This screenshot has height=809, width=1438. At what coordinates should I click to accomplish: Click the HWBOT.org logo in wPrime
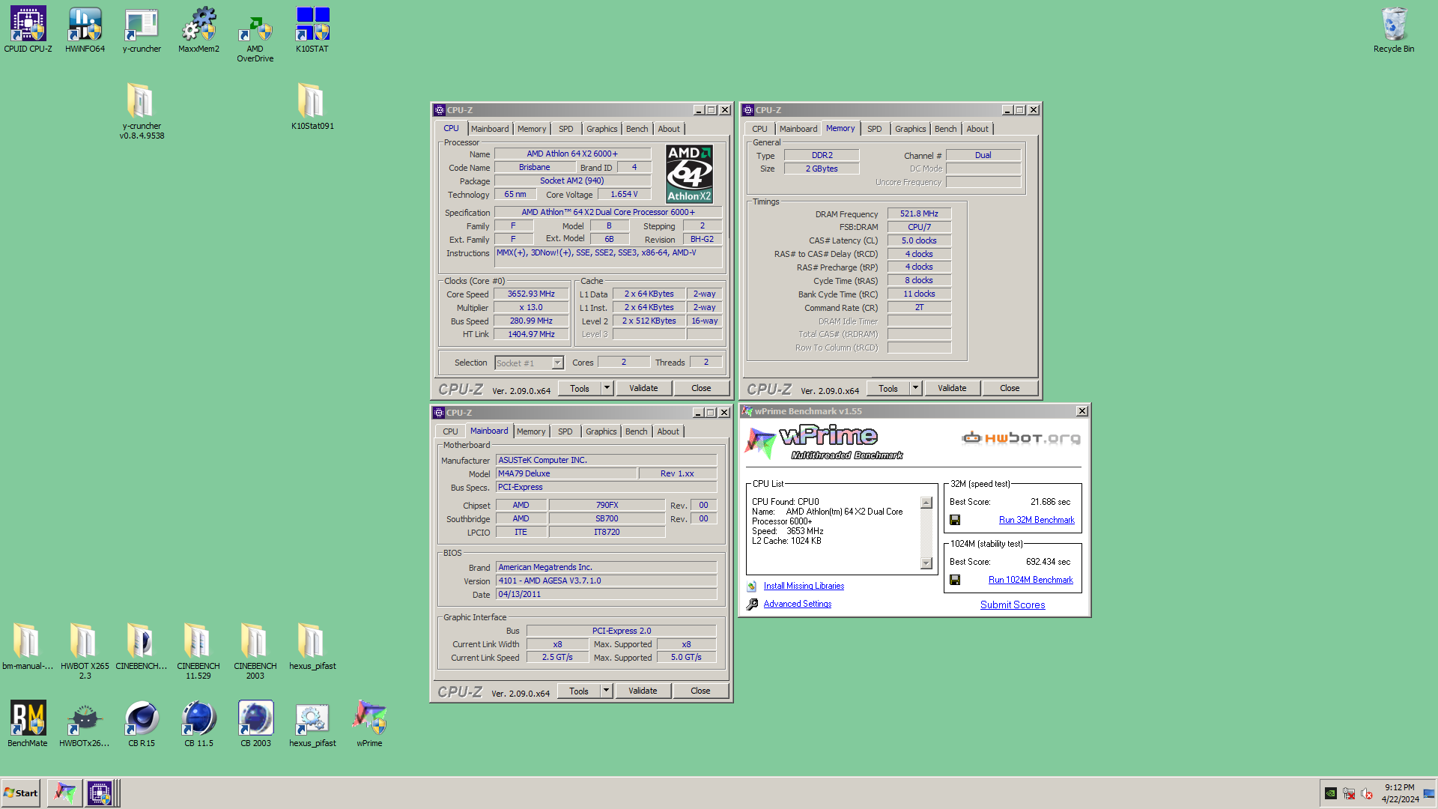pyautogui.click(x=1021, y=438)
